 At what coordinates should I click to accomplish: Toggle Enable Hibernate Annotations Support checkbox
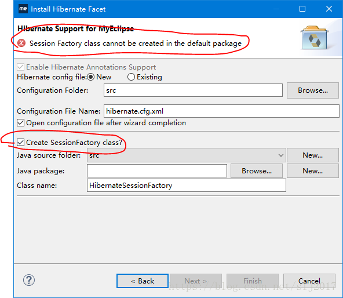pos(20,67)
